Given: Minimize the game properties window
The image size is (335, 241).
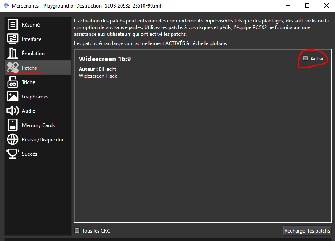Looking at the screenshot, I should [x=288, y=6].
